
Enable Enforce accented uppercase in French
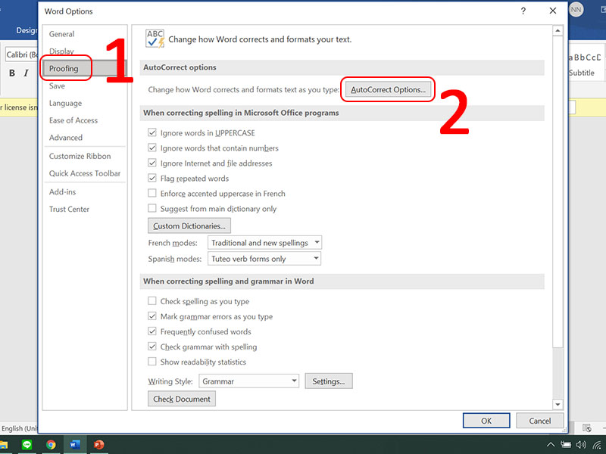(152, 194)
